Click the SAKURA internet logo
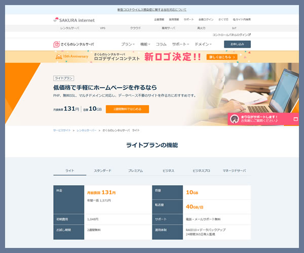Image resolution: width=304 pixels, height=253 pixels. tap(74, 20)
